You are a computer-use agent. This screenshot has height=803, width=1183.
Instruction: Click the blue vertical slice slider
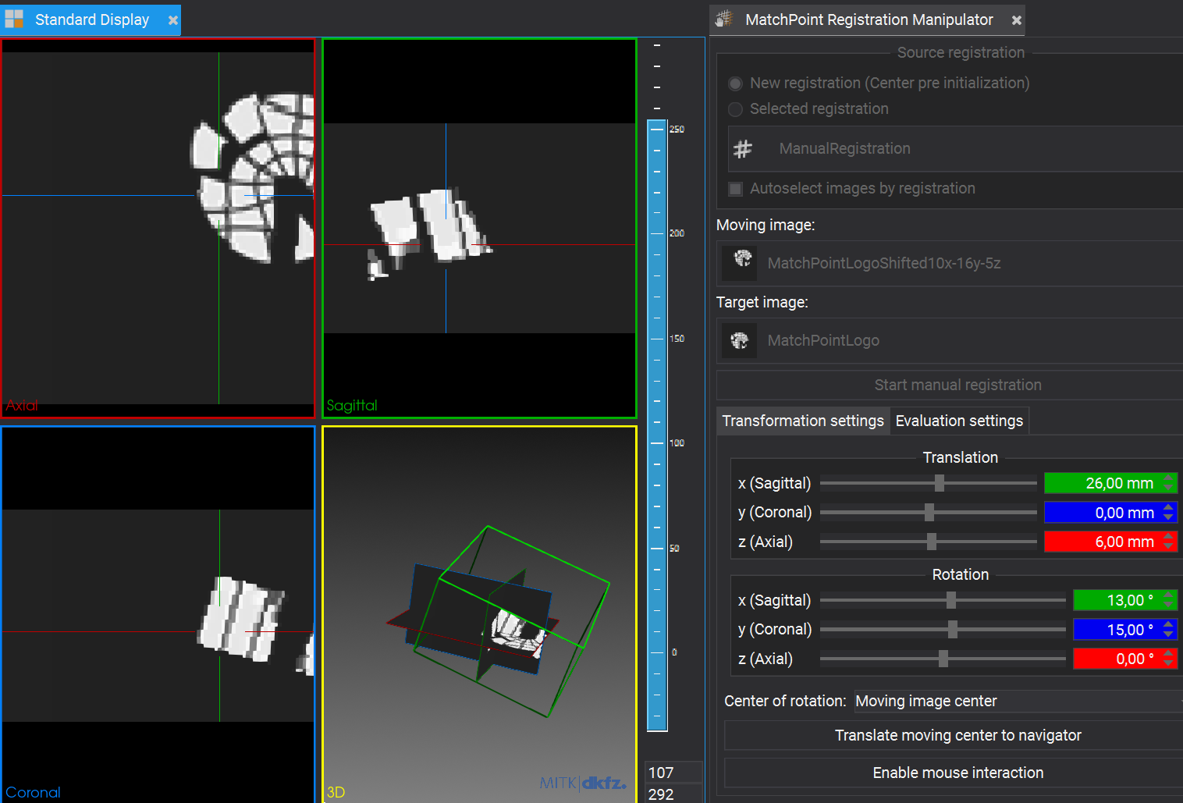pyautogui.click(x=657, y=425)
